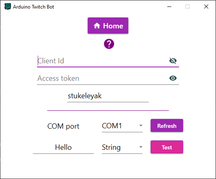Click the Hello test message field
The height and width of the screenshot is (179, 216).
click(x=63, y=147)
